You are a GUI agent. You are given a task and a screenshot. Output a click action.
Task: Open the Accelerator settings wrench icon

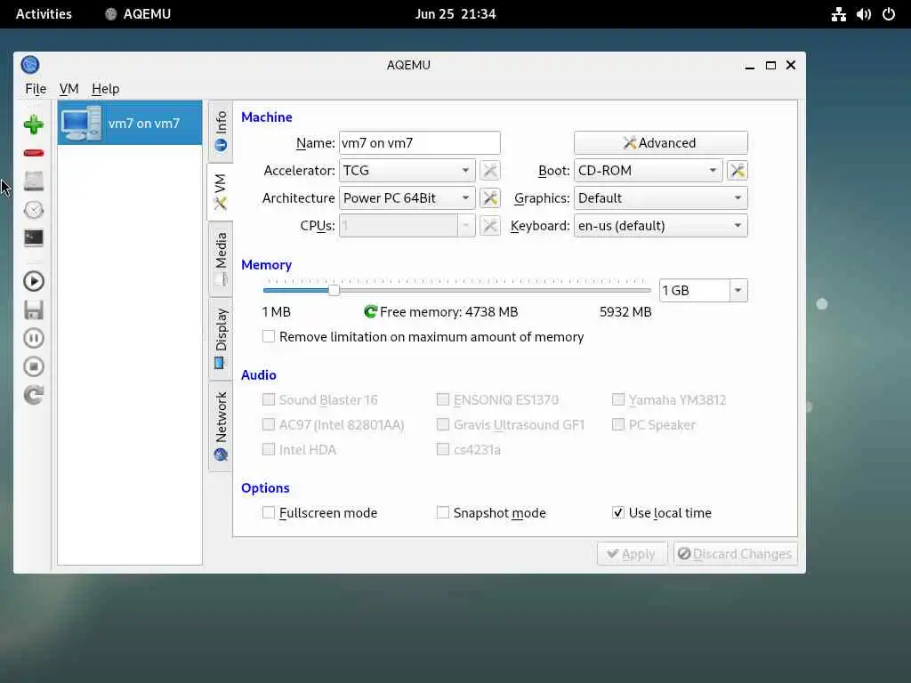point(490,170)
